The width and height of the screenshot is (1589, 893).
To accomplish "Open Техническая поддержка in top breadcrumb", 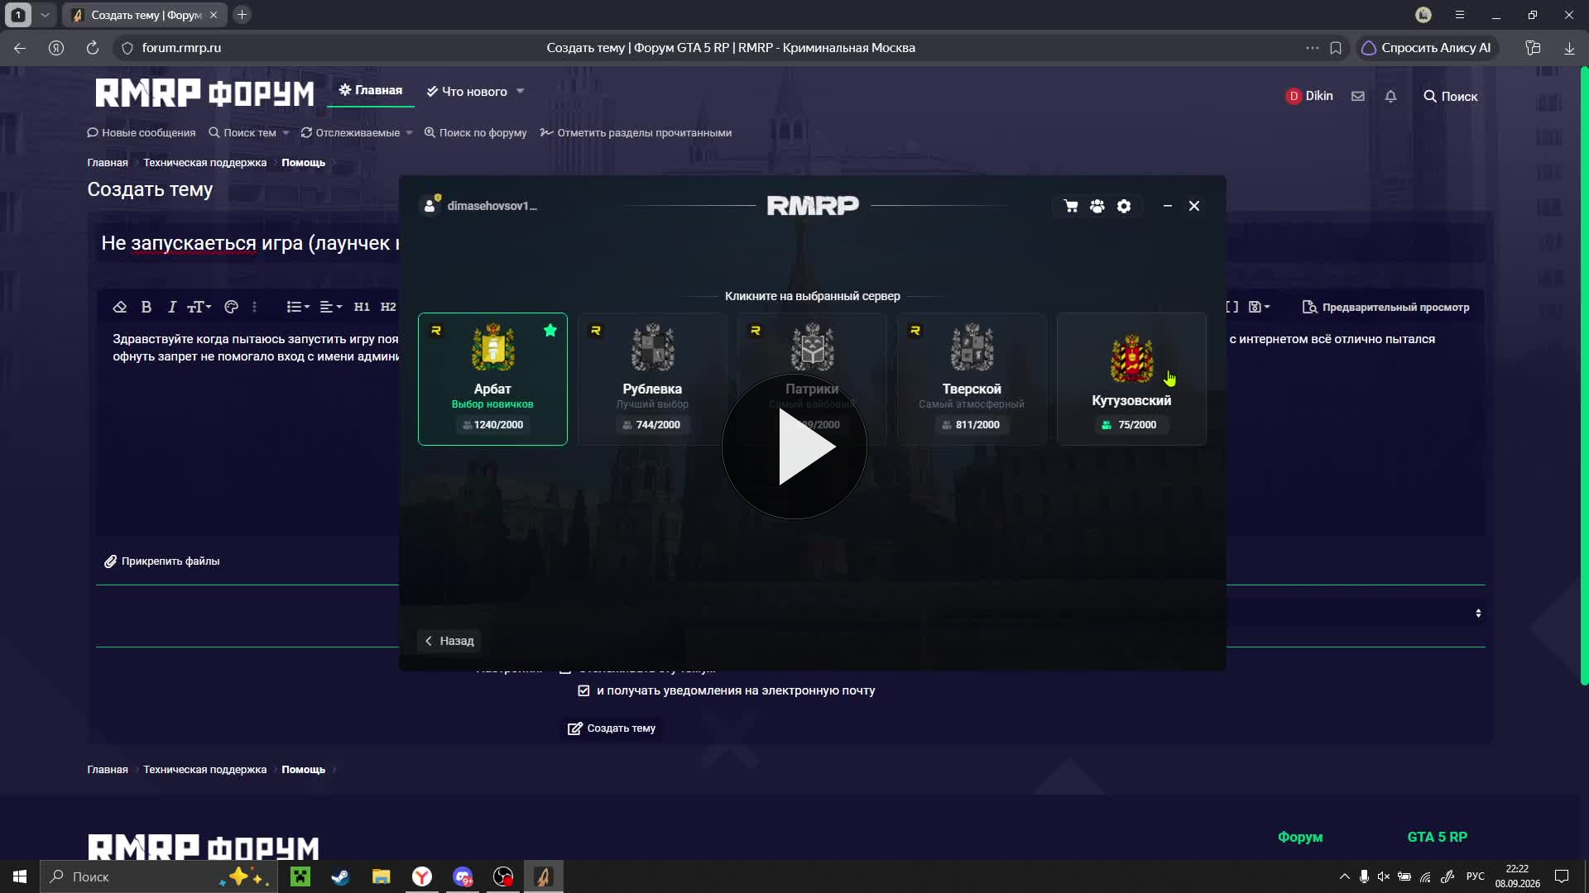I will point(205,163).
